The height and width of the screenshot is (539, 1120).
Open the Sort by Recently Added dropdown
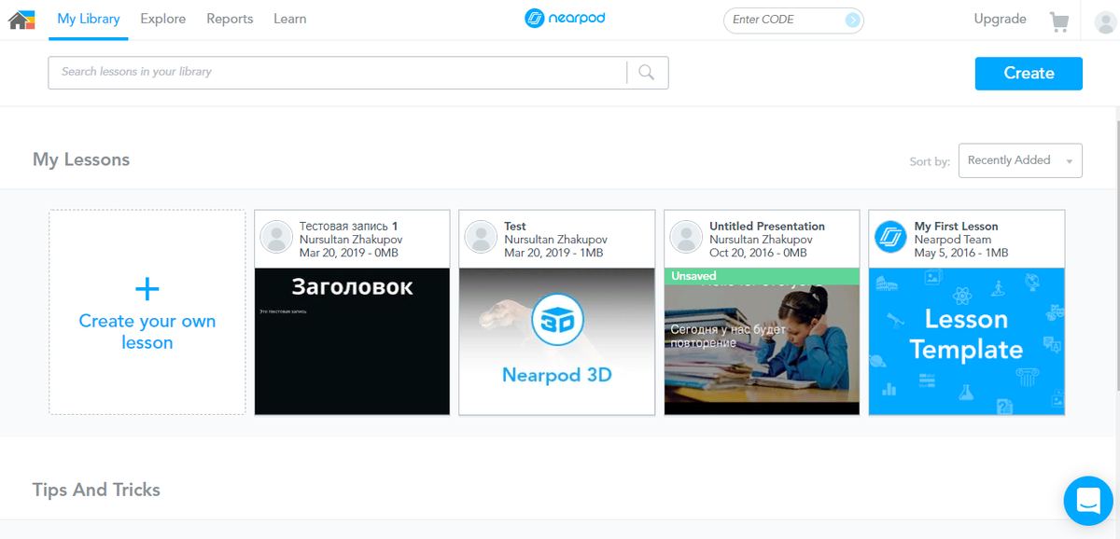(1020, 160)
